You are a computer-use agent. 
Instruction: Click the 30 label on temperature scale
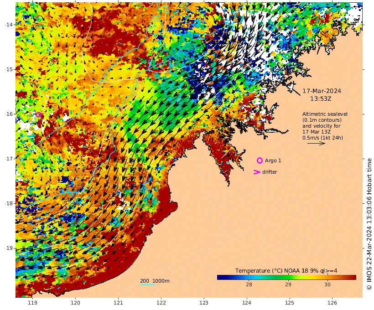327,284
